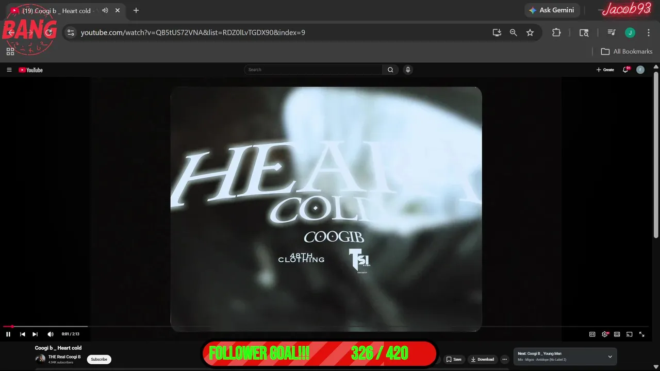Open the Create button
This screenshot has width=660, height=371.
pos(605,70)
